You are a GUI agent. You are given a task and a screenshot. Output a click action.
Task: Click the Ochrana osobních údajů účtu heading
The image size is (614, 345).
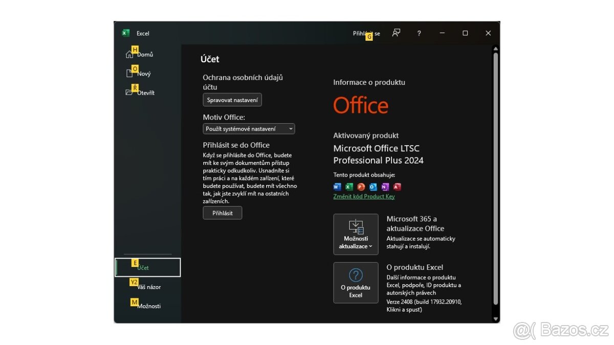pos(243,82)
